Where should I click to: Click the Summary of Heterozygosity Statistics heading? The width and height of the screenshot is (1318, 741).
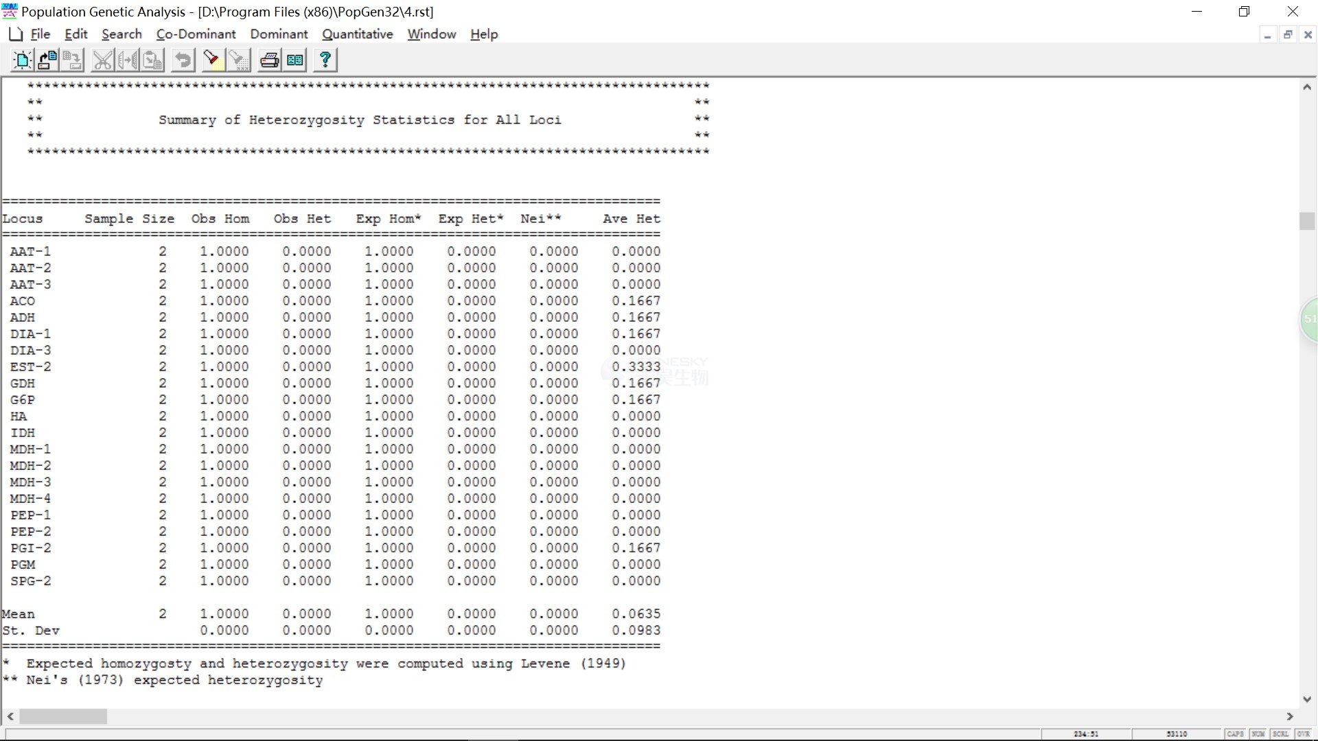pos(360,120)
